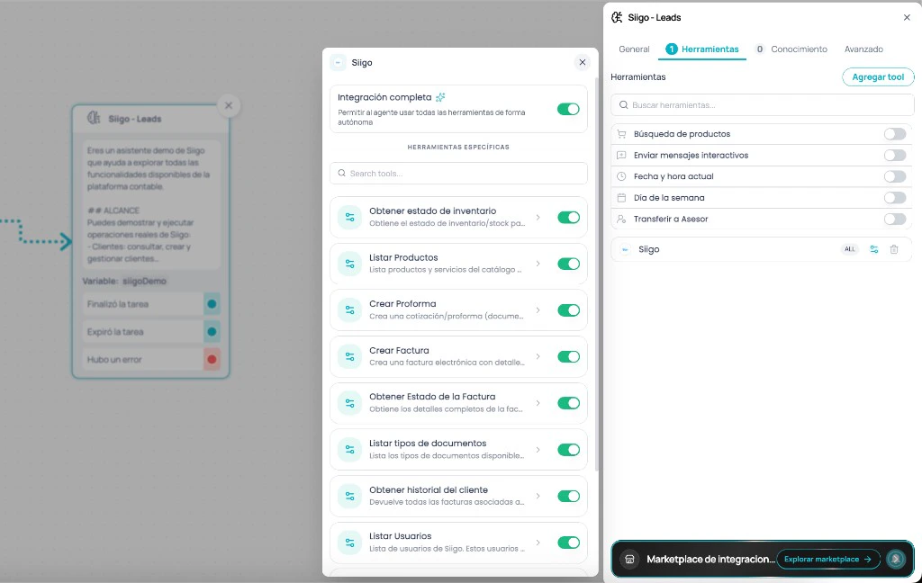This screenshot has height=583, width=922.
Task: Enable the Enviar mensajes interactivos toggle
Action: 895,155
